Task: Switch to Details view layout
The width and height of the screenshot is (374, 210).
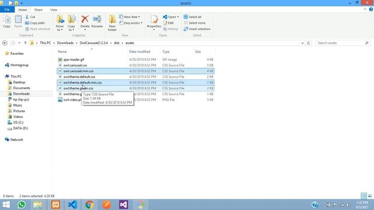Action: [363, 196]
